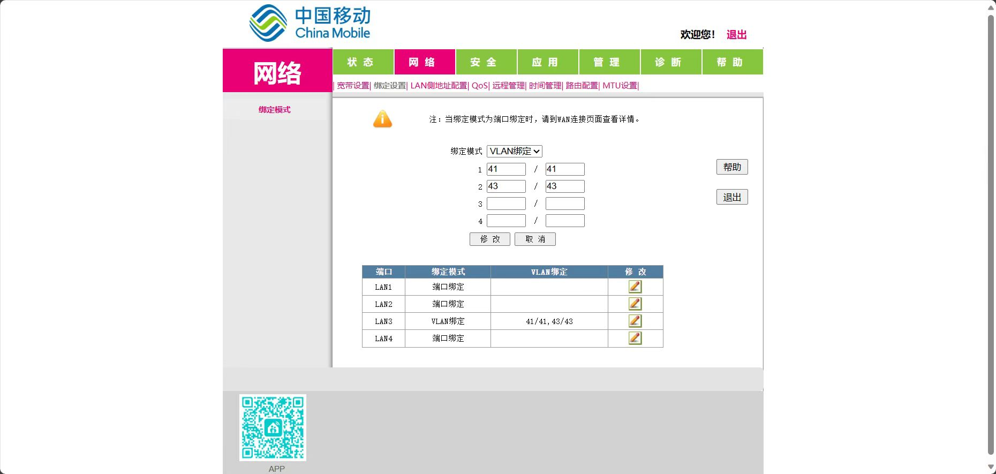Open the 绑定模式 VLAN绑定 dropdown

pos(514,151)
